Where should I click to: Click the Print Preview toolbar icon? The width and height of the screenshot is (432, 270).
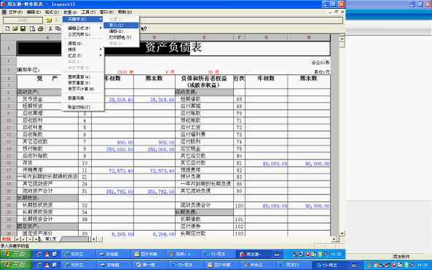pyautogui.click(x=32, y=28)
